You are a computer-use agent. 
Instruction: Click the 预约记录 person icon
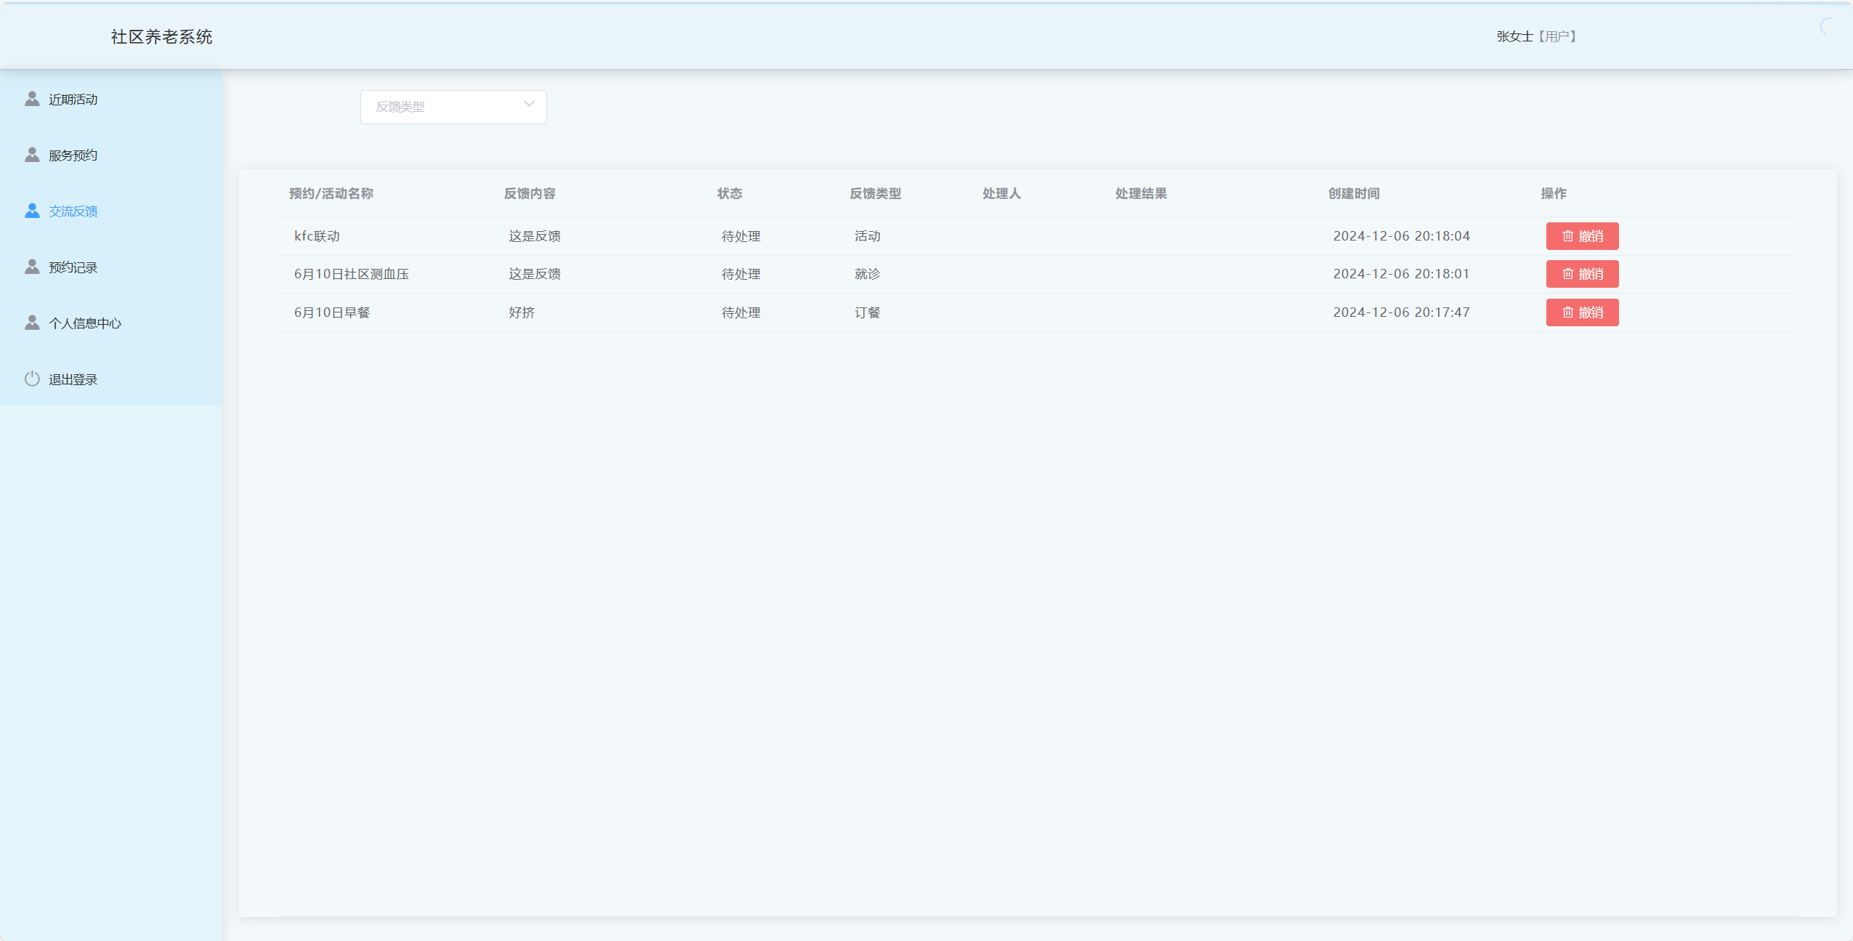pyautogui.click(x=31, y=266)
